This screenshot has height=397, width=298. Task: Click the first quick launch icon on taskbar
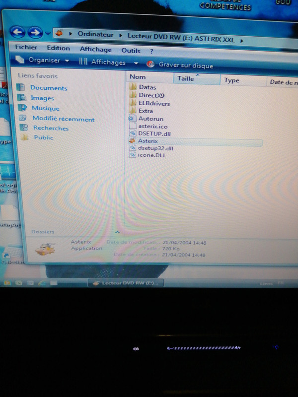7,282
